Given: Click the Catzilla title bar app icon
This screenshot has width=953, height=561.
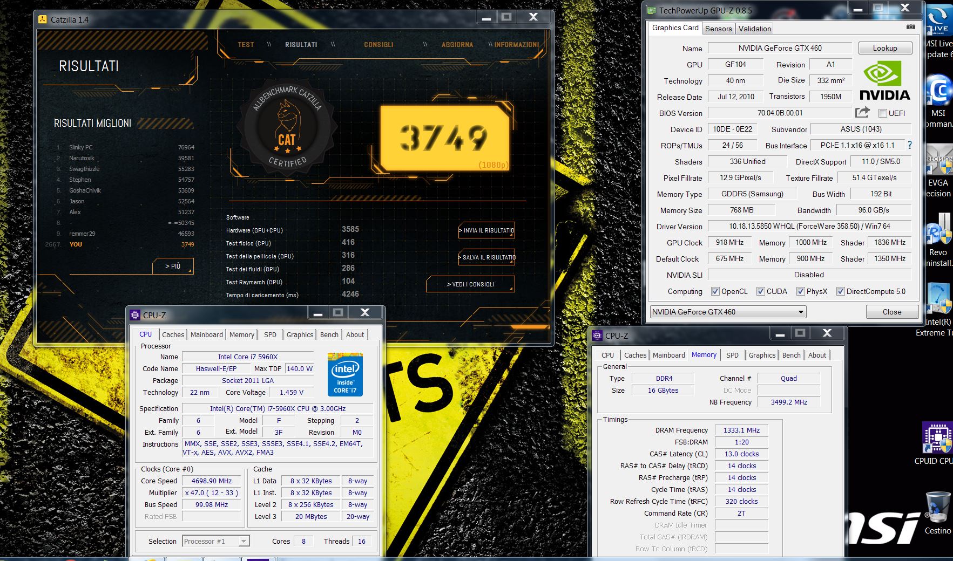Looking at the screenshot, I should pyautogui.click(x=43, y=19).
